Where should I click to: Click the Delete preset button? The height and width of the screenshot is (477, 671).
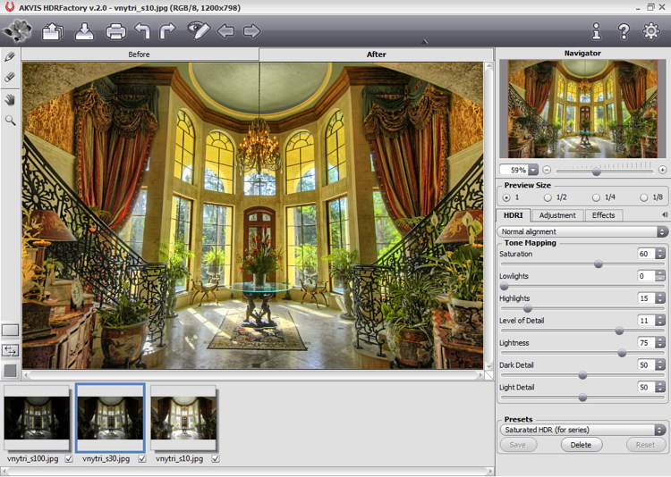[581, 444]
